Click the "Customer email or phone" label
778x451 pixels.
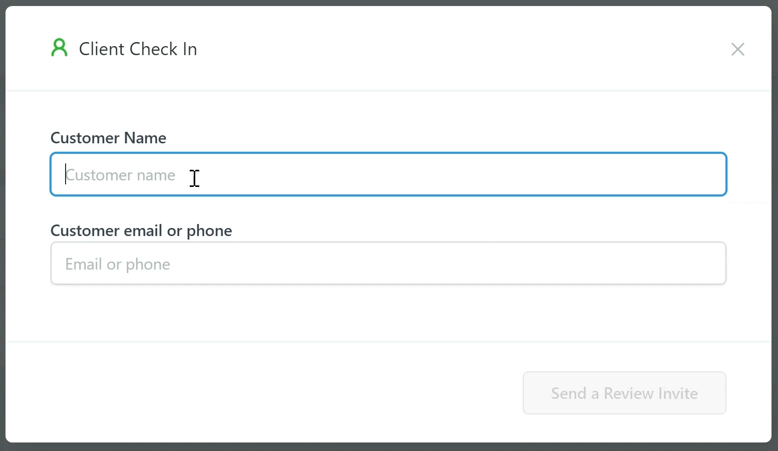click(141, 231)
